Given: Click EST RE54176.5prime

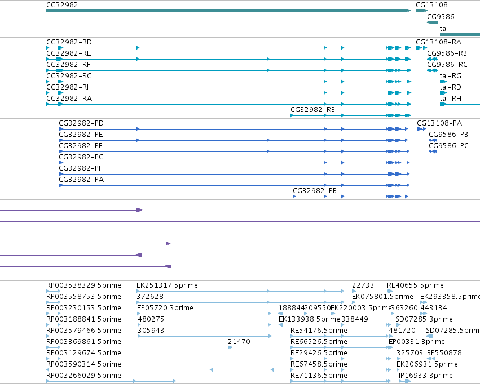Looking at the screenshot, I should 341,336.
